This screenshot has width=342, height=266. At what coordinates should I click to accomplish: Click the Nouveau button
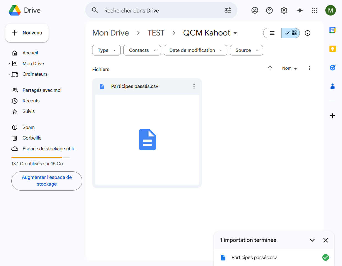(x=27, y=33)
